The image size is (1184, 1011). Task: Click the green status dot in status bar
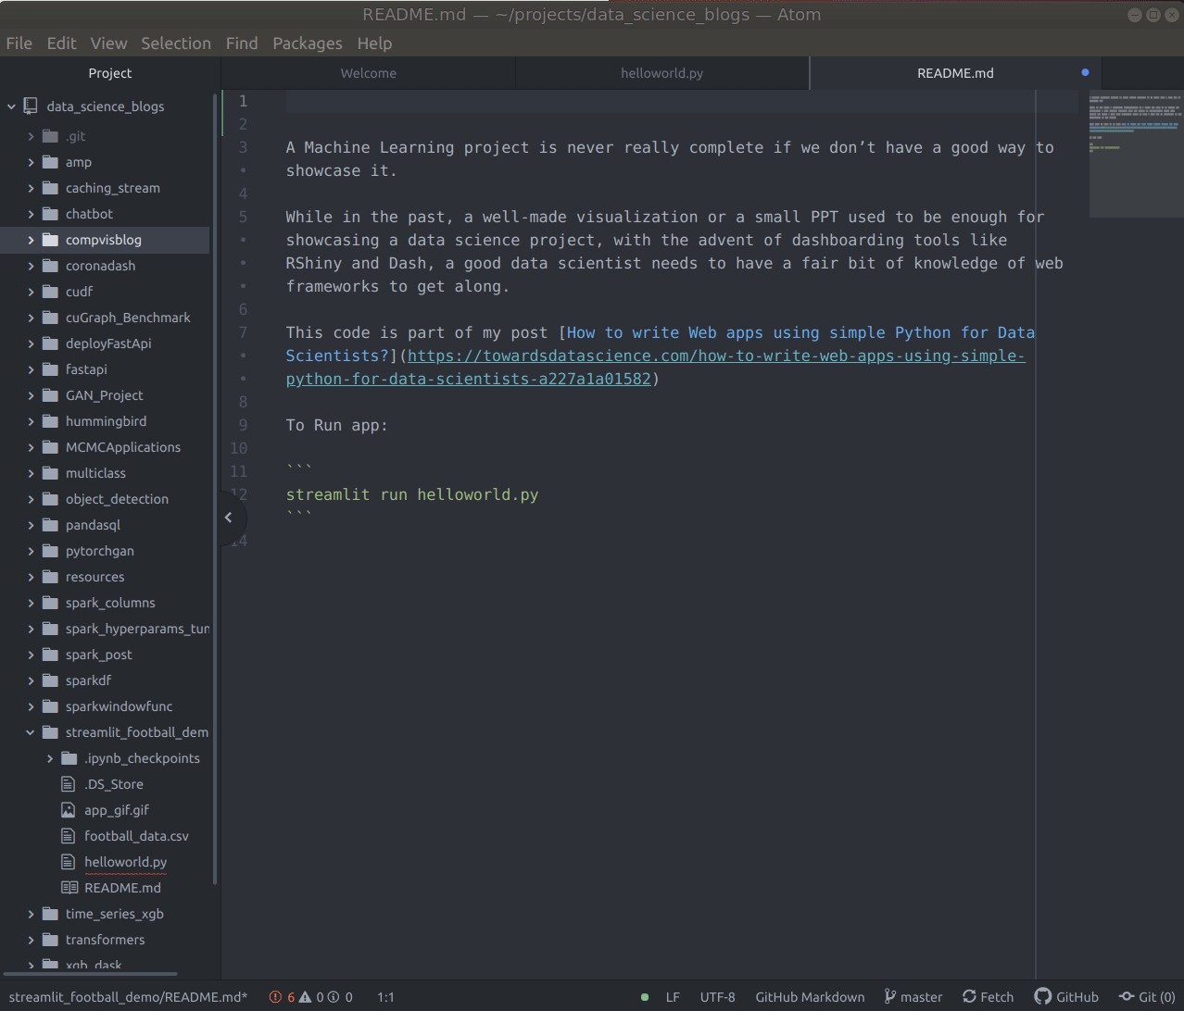(645, 997)
